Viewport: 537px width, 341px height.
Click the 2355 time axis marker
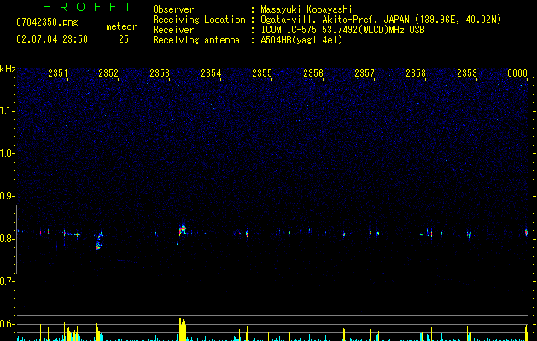pos(262,72)
